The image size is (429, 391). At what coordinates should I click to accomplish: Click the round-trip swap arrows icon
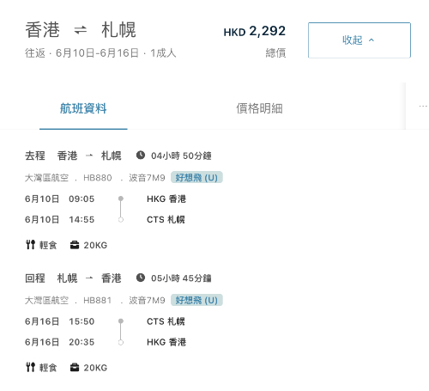81,29
